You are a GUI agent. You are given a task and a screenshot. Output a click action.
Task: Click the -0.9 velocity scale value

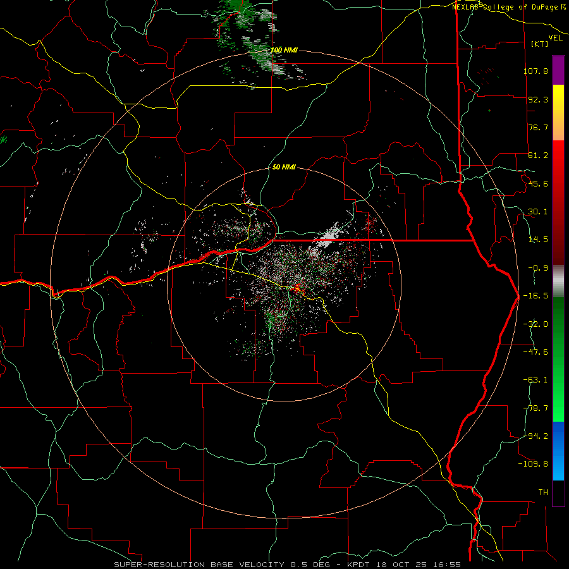538,268
